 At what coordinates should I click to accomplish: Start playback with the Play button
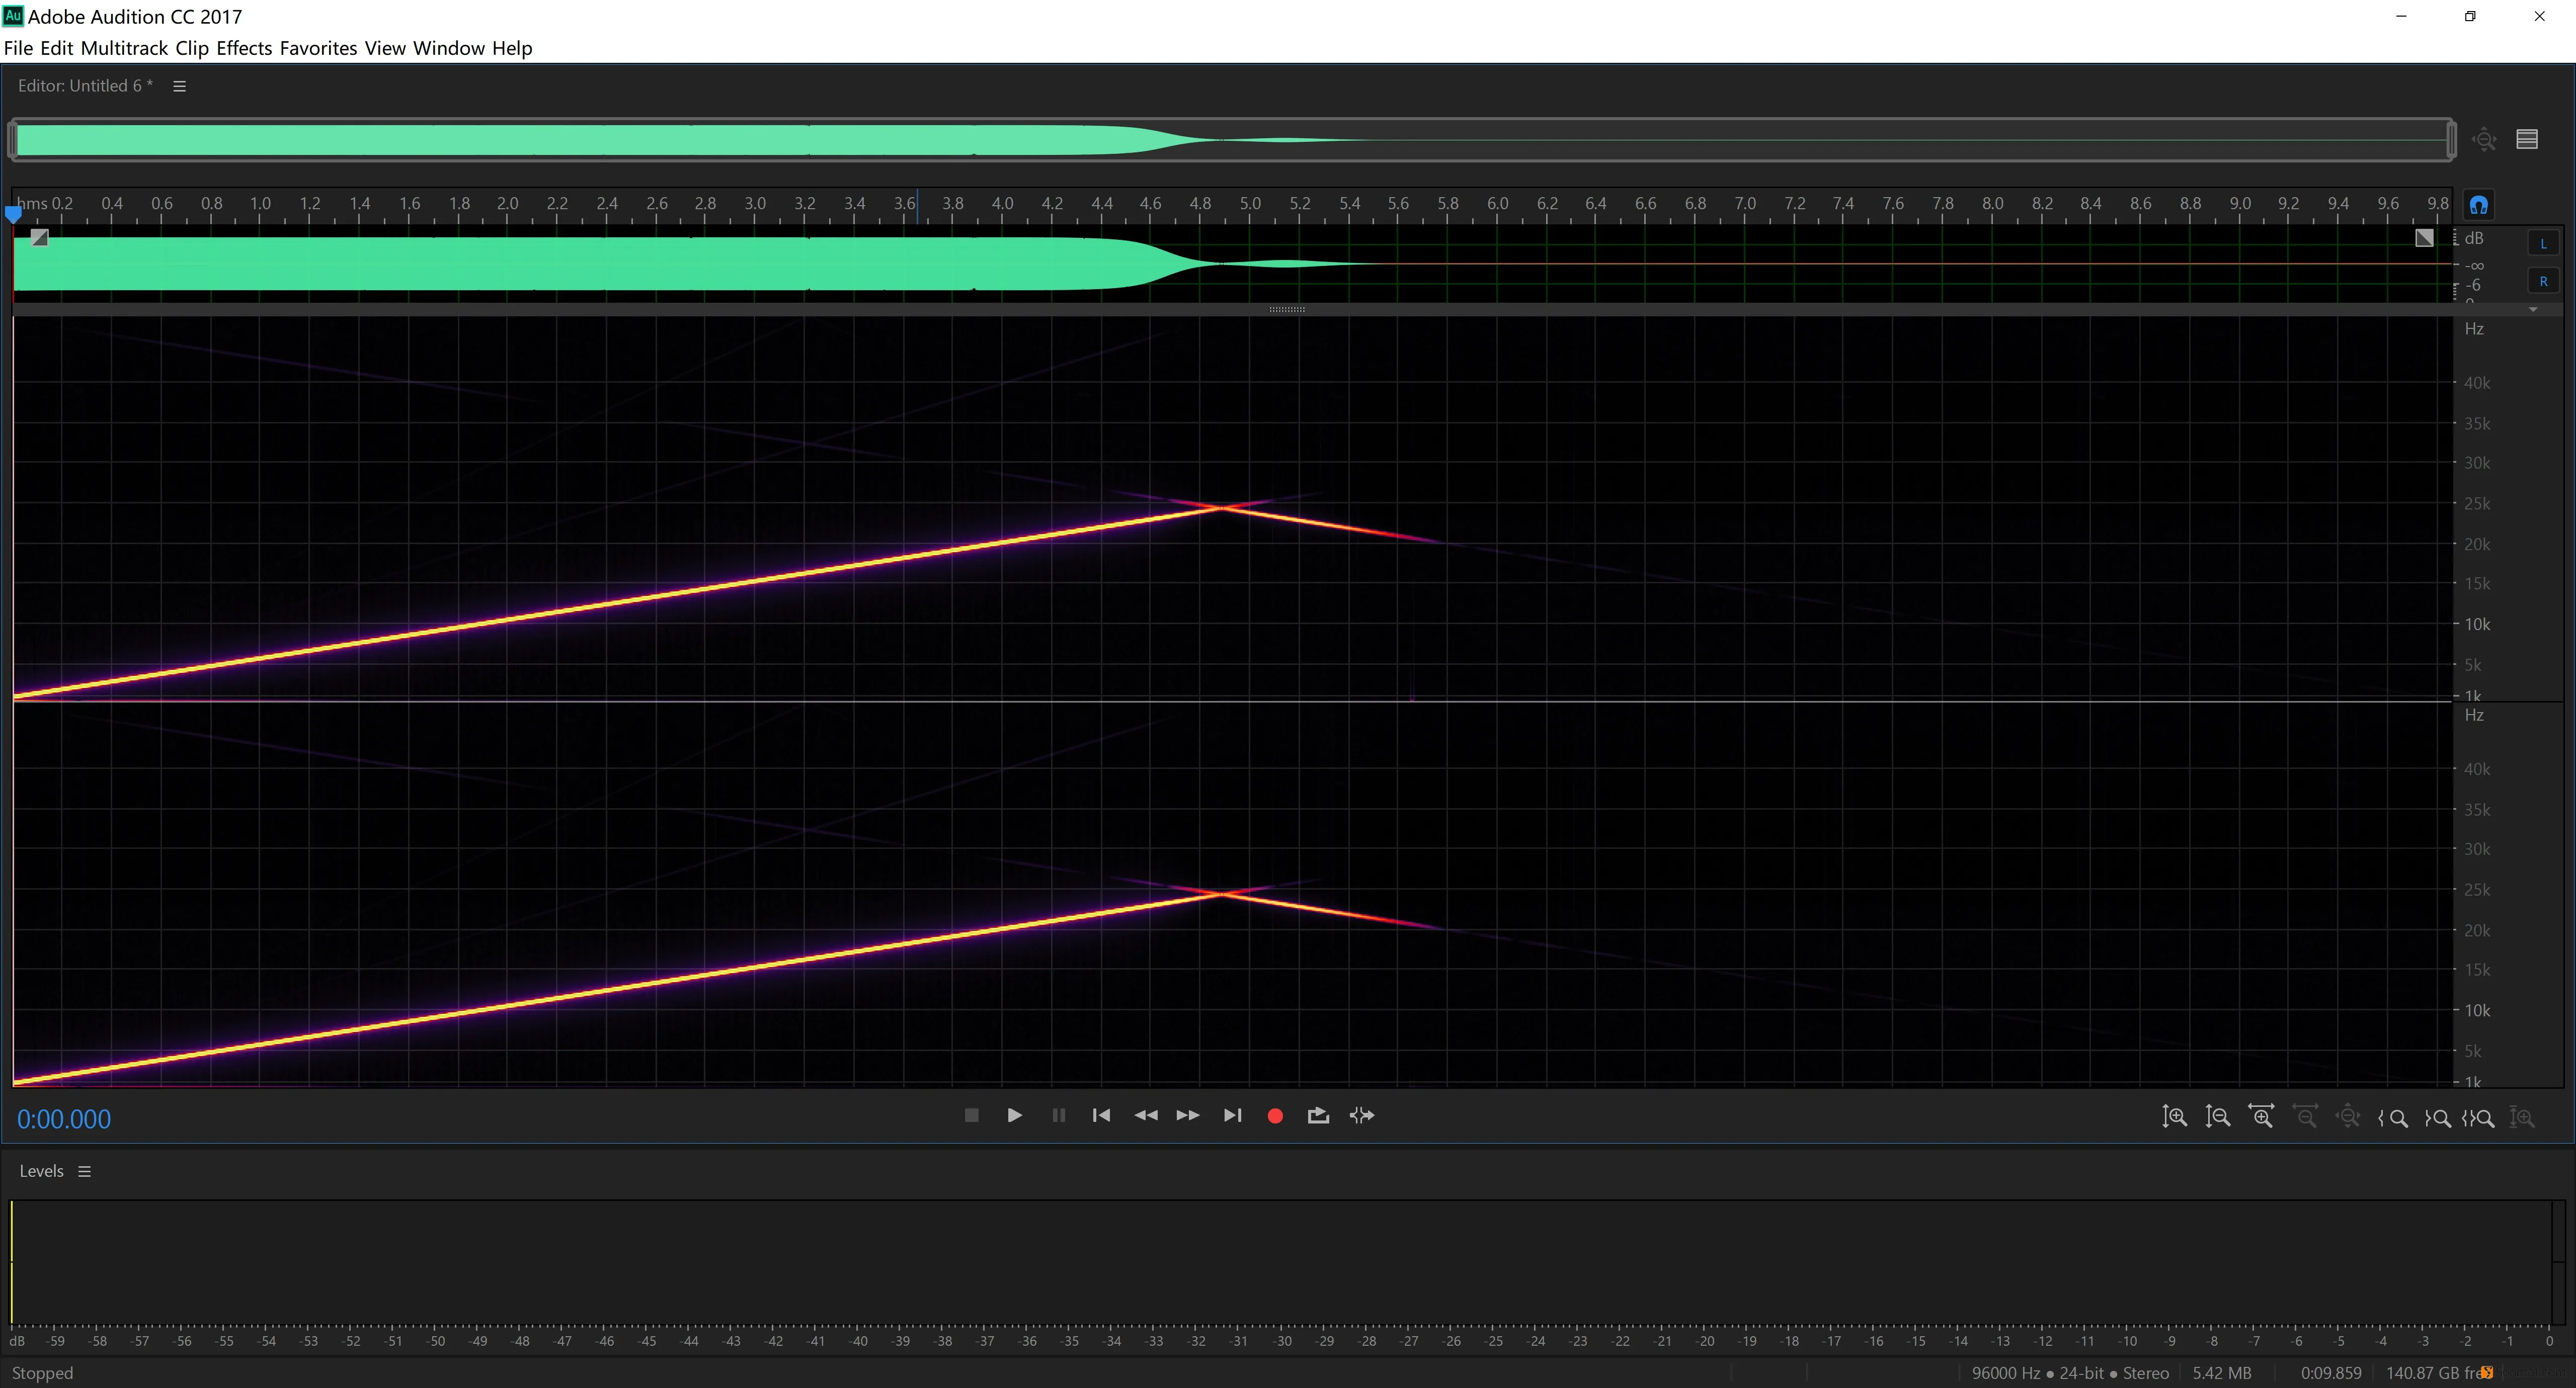1014,1115
